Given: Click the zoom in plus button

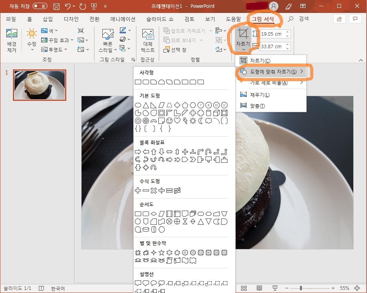Looking at the screenshot, I should [x=333, y=288].
